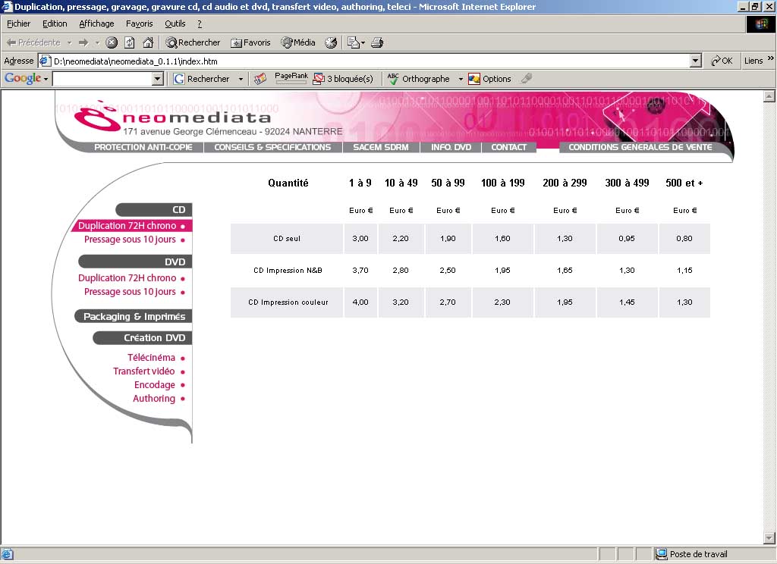Expand the Forward button history arrow
Image resolution: width=777 pixels, height=564 pixels.
pyautogui.click(x=98, y=42)
